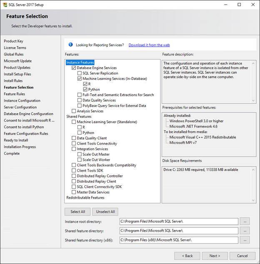This screenshot has height=264, width=260.
Task: Maximize the SQL Server 2017 Setup window
Action: point(239,5)
